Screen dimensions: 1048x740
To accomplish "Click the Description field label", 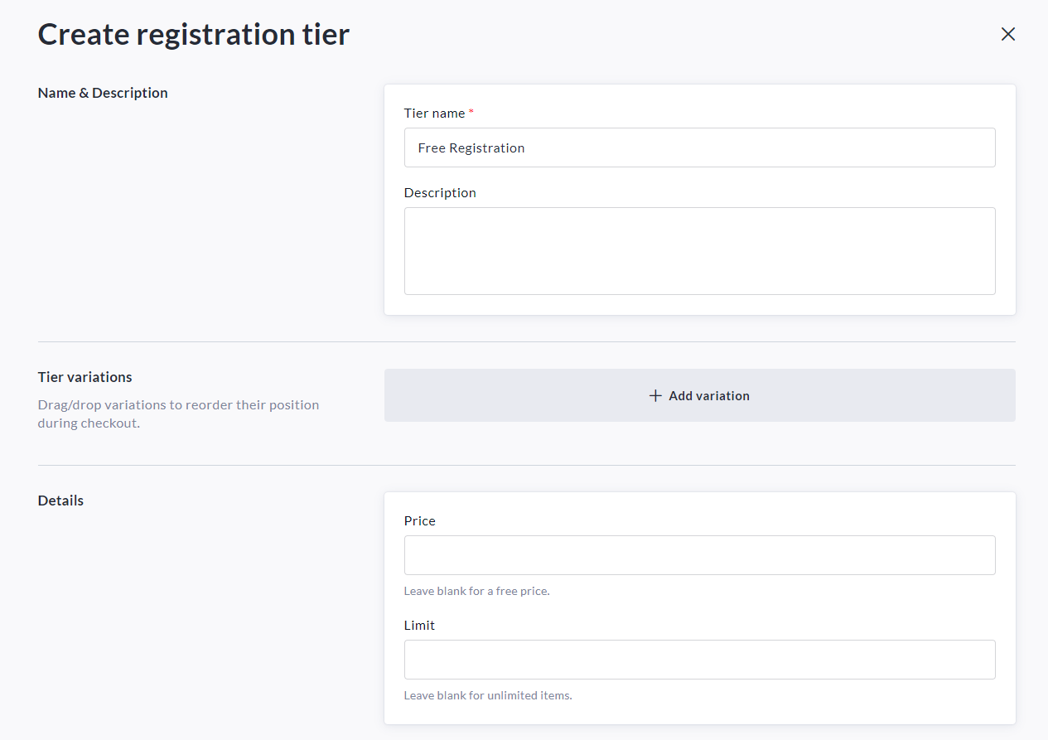I will click(440, 192).
